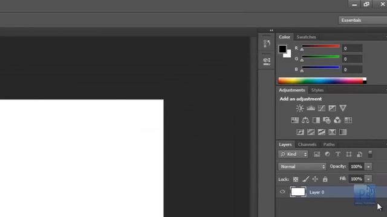Viewport: 387px width, 217px height.
Task: Collapse the panels with double arrow
Action: [x=272, y=30]
